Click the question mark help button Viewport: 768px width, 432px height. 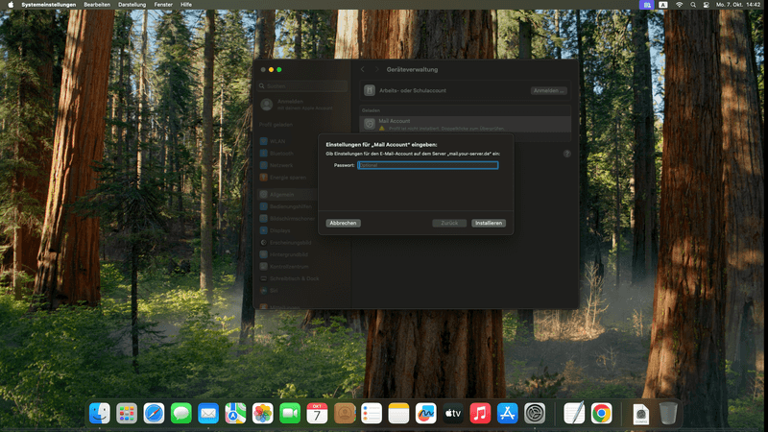[566, 154]
